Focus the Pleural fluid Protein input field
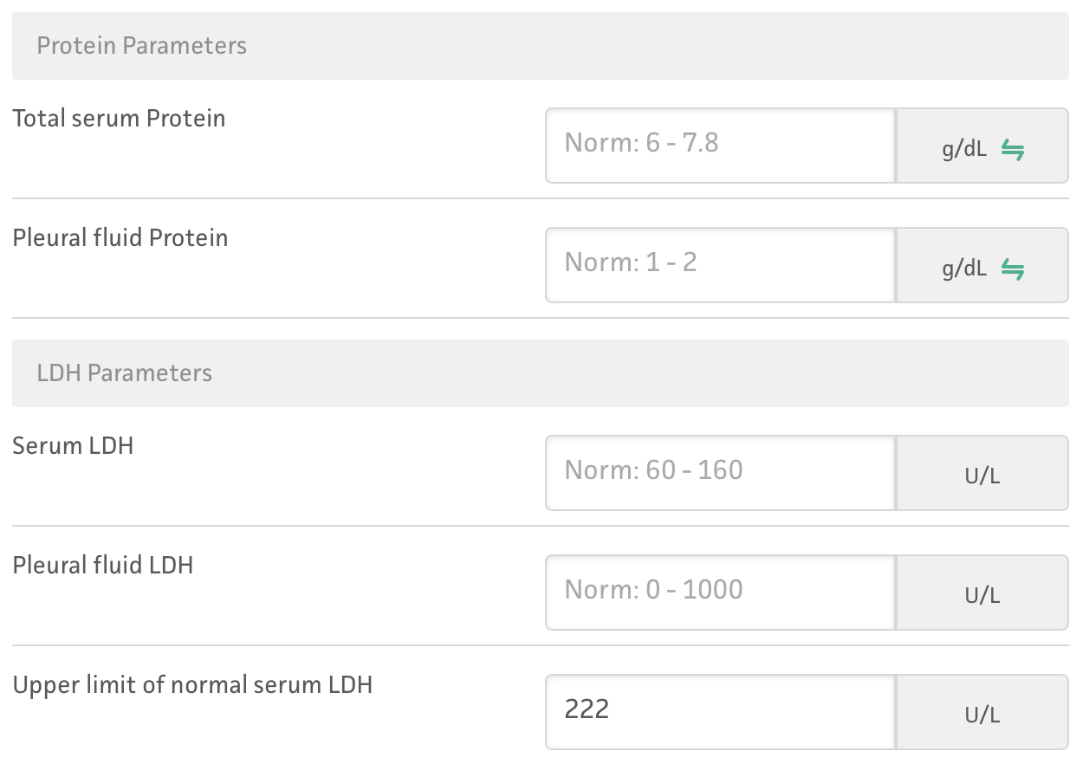 (x=719, y=264)
